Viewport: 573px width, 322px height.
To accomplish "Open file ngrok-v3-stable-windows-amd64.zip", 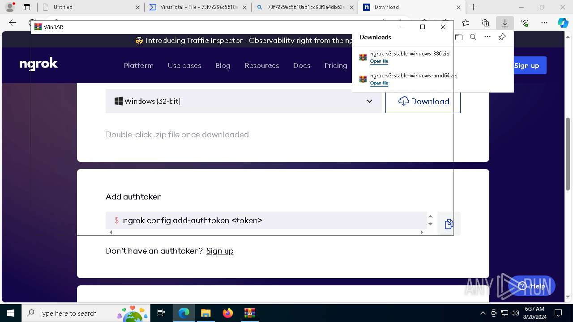I will click(379, 83).
